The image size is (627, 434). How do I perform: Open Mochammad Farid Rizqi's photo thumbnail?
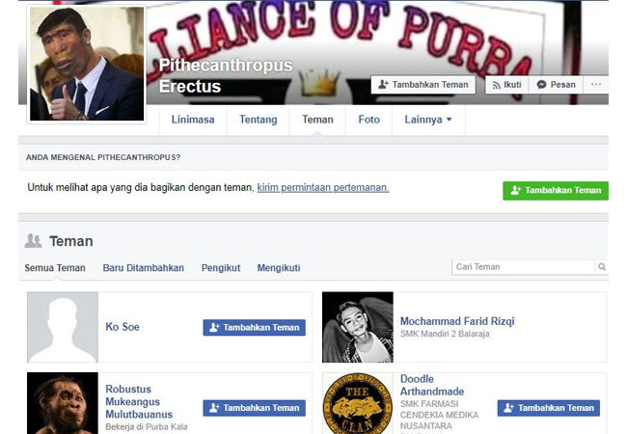click(358, 327)
